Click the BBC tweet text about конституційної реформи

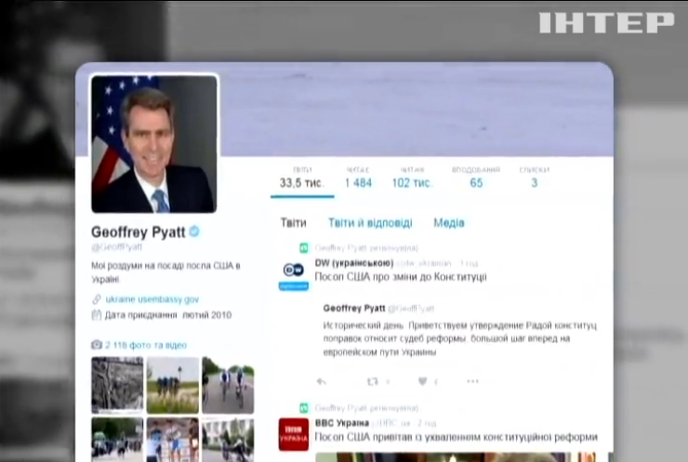coord(456,437)
